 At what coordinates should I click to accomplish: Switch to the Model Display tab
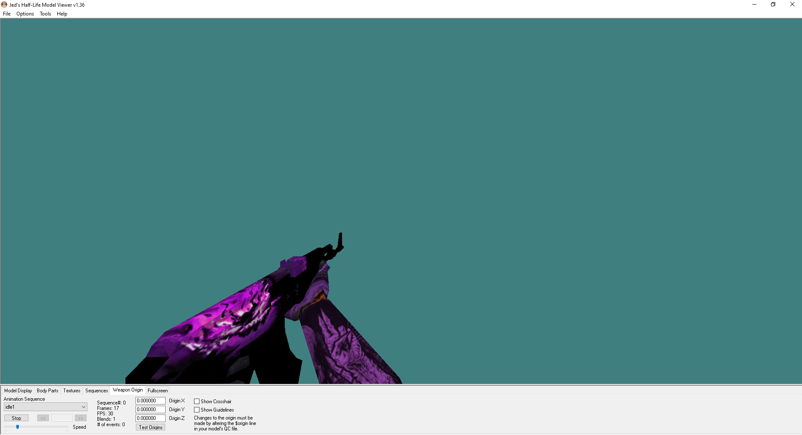[18, 391]
